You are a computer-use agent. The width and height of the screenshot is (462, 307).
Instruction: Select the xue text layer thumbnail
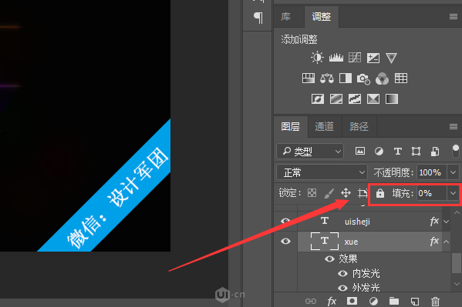(325, 241)
